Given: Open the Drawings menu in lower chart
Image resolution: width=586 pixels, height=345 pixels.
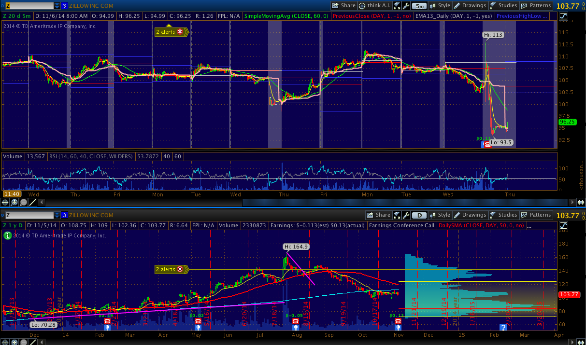Looking at the screenshot, I should (470, 215).
